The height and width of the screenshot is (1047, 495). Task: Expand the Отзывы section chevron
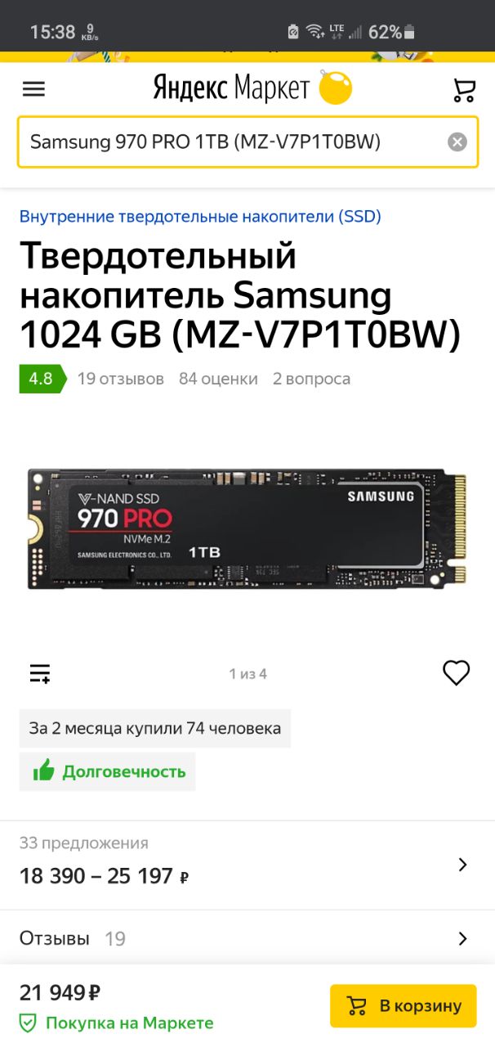coord(463,938)
